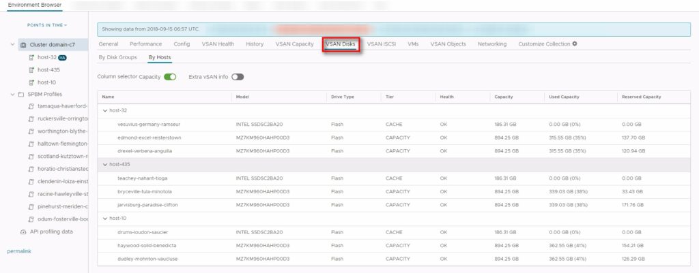699x273 pixels.
Task: Click the API profiling data icon
Action: pyautogui.click(x=23, y=231)
